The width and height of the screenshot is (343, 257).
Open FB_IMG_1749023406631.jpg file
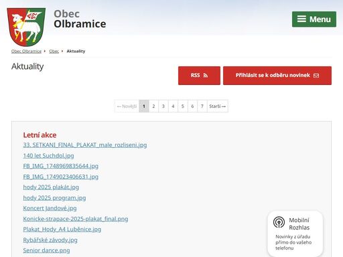(x=61, y=177)
